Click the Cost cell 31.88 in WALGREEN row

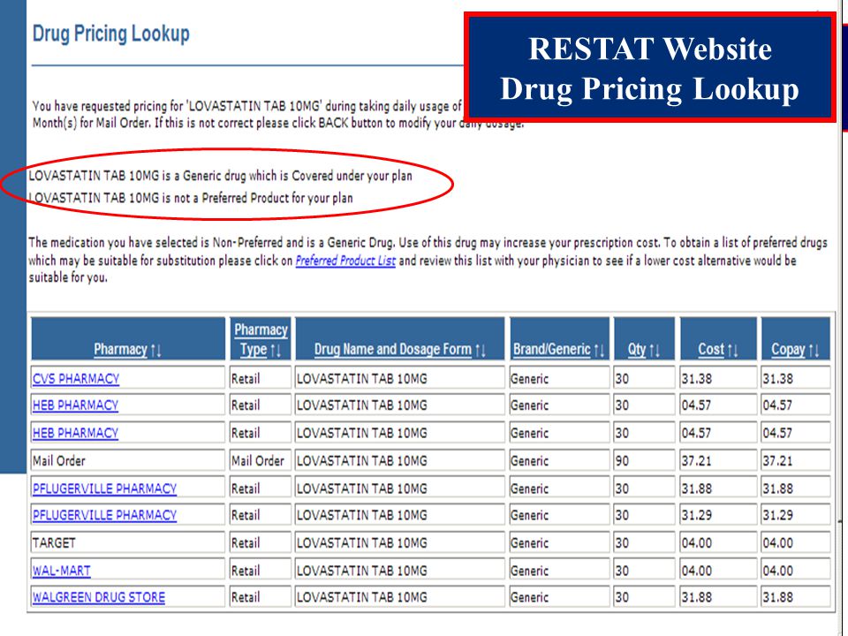(x=718, y=597)
